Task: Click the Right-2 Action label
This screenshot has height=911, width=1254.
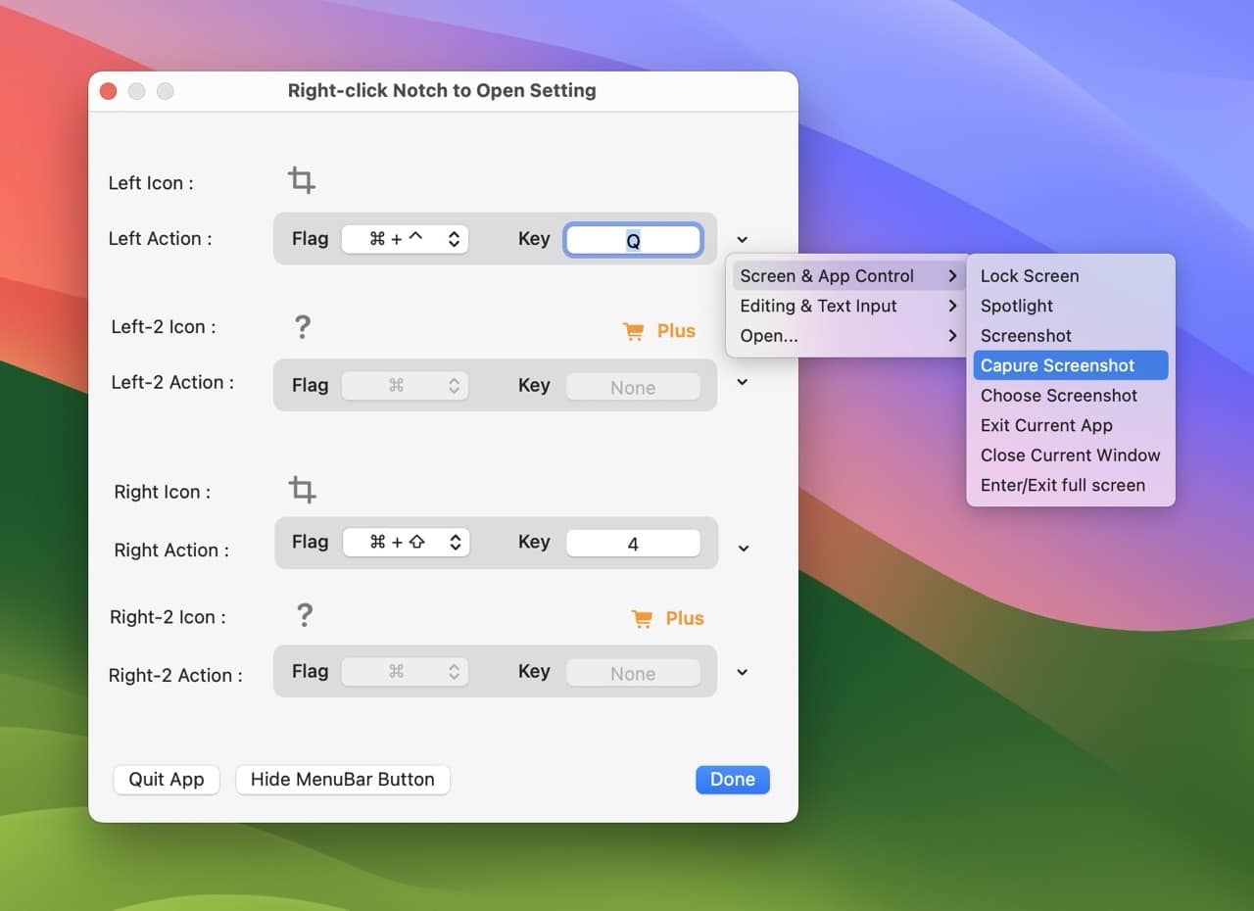Action: 175,675
